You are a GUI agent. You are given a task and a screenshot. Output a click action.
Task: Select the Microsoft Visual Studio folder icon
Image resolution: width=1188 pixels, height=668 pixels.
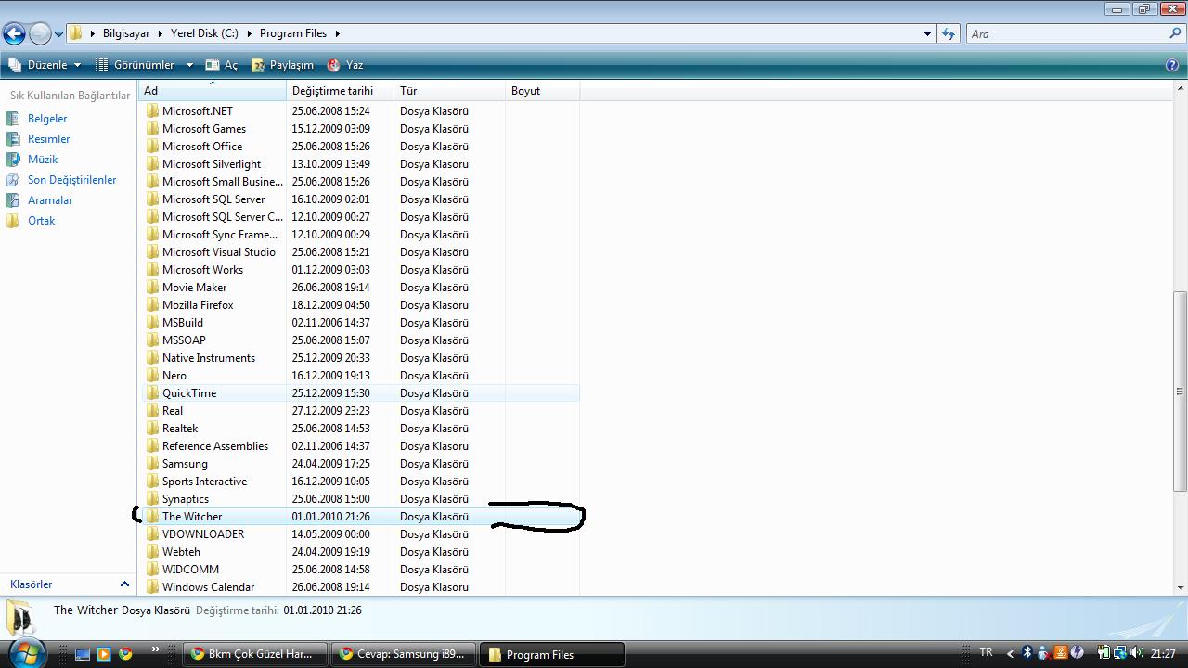tap(153, 252)
